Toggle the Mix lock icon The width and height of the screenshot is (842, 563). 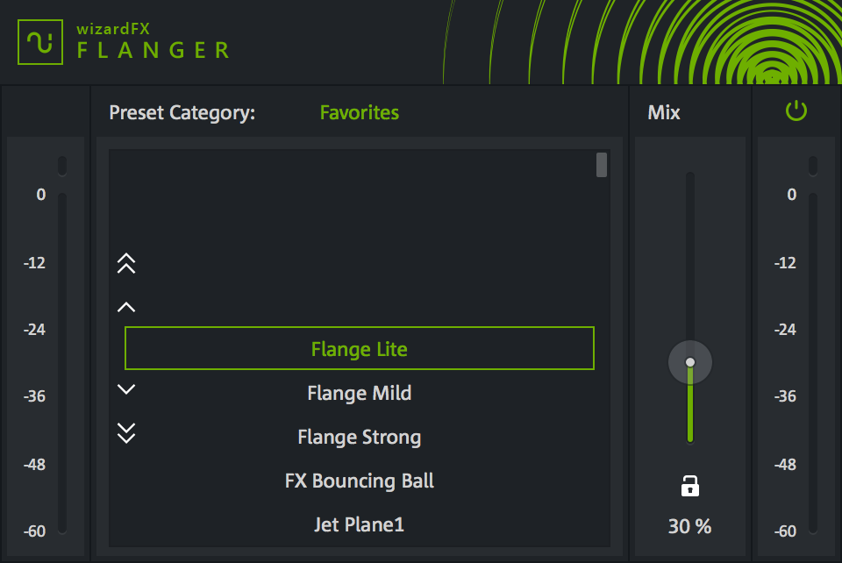[x=690, y=486]
